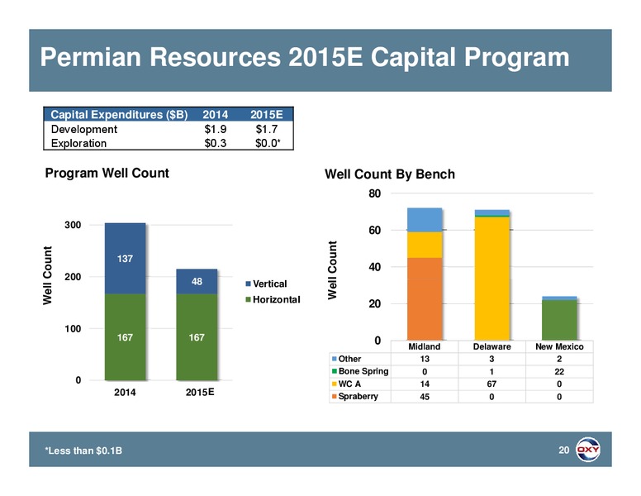Click the 80 axis label on the right chart

tap(374, 193)
